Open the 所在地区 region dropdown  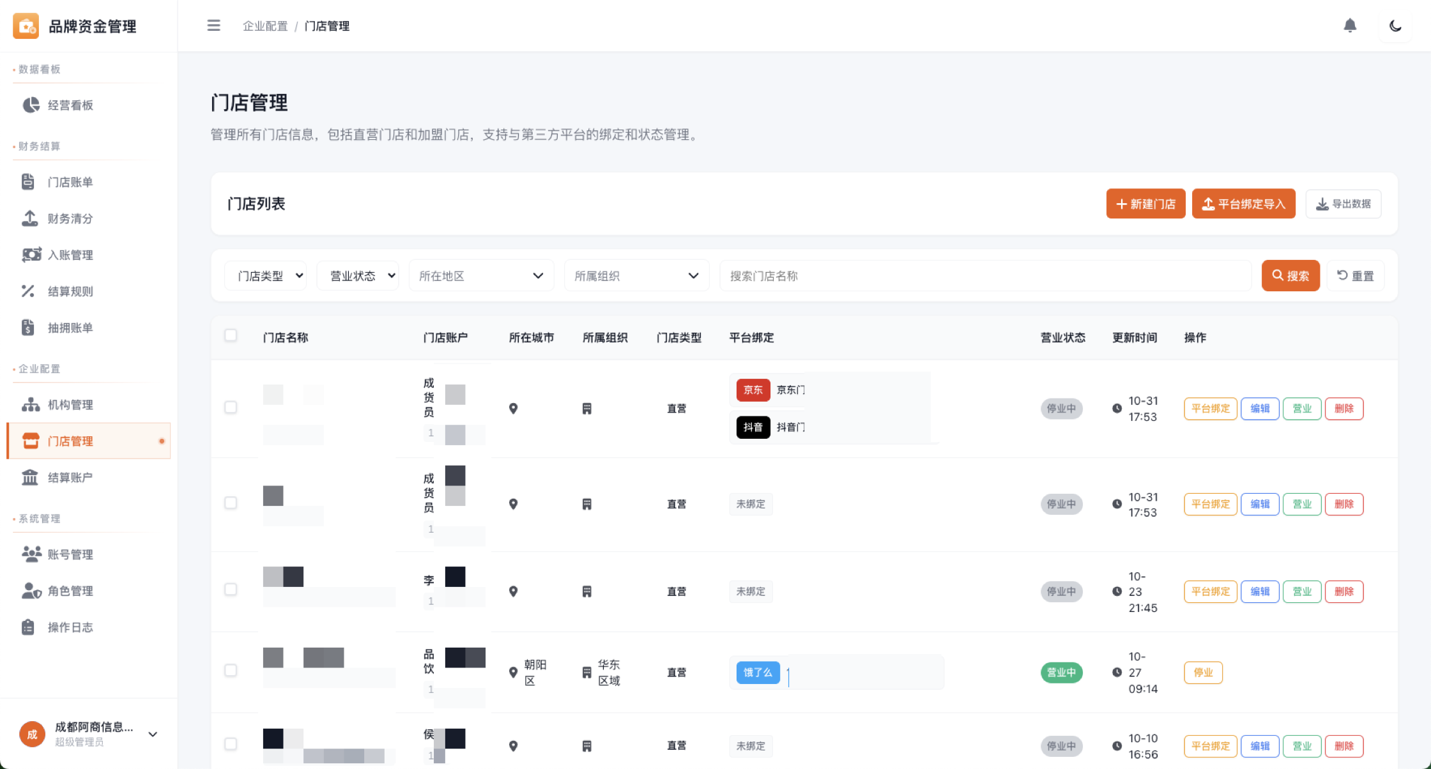[x=481, y=276]
